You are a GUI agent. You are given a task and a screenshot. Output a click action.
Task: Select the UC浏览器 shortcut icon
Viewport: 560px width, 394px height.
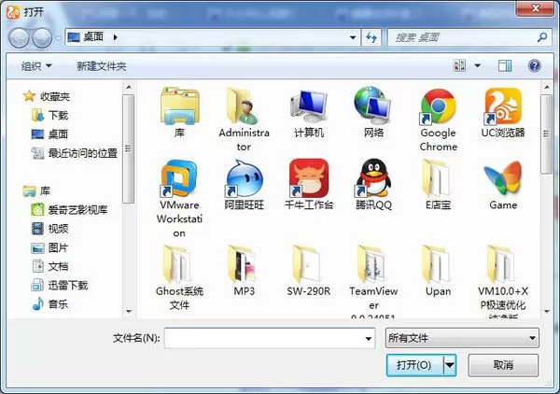tap(503, 106)
